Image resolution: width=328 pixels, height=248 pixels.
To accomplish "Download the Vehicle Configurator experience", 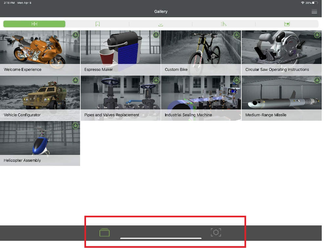I will click(x=75, y=80).
